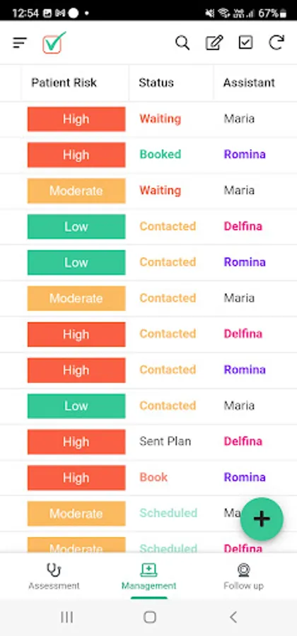Tap the green plus add button
The image size is (297, 636).
(262, 519)
